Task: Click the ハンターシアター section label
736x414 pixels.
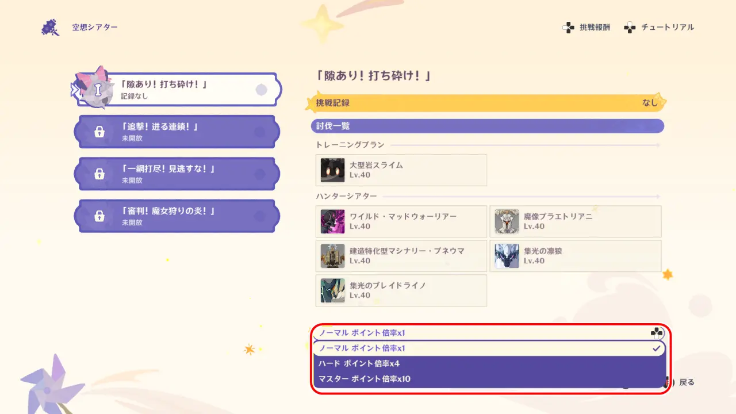Action: click(x=346, y=197)
